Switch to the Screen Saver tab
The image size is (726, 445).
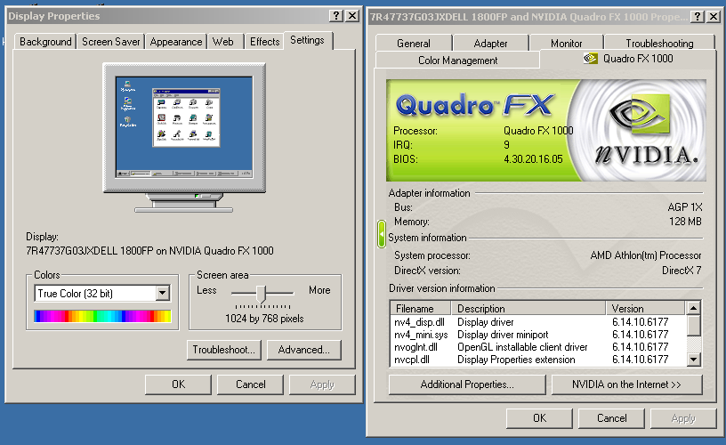(x=110, y=42)
